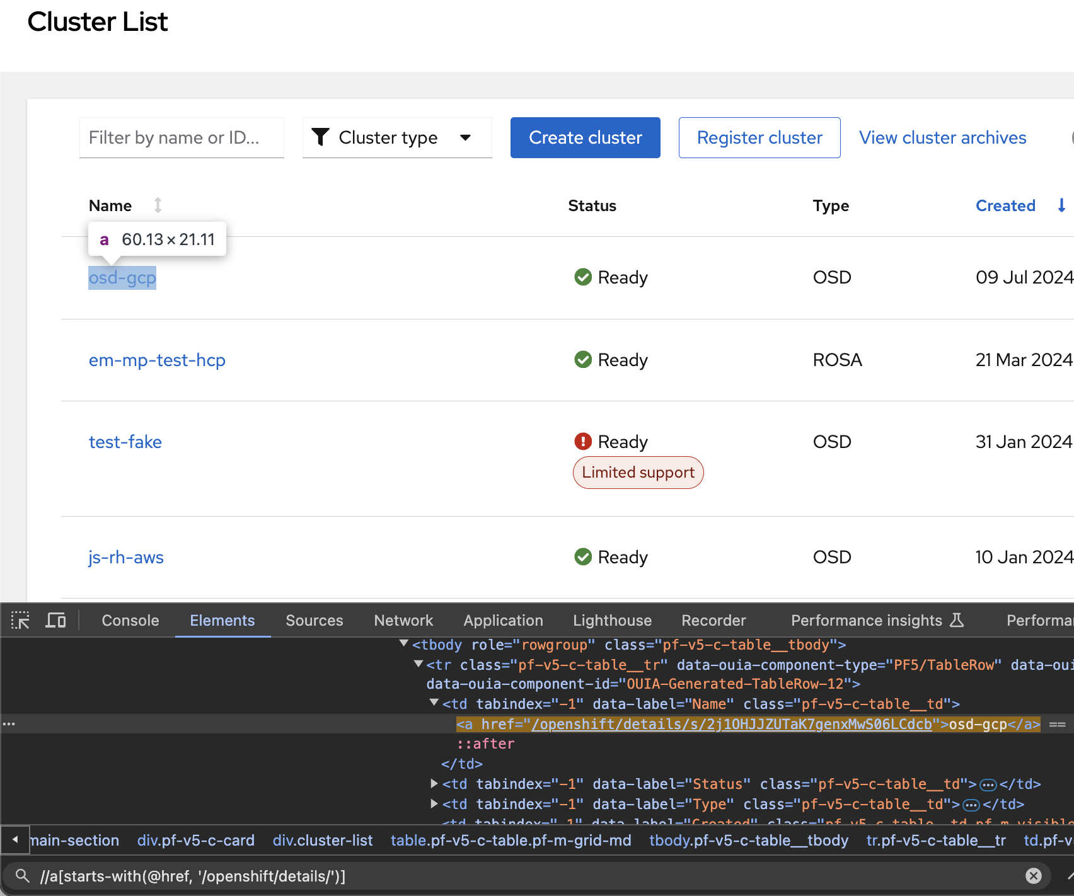Click the Create cluster button
This screenshot has width=1074, height=896.
(585, 137)
